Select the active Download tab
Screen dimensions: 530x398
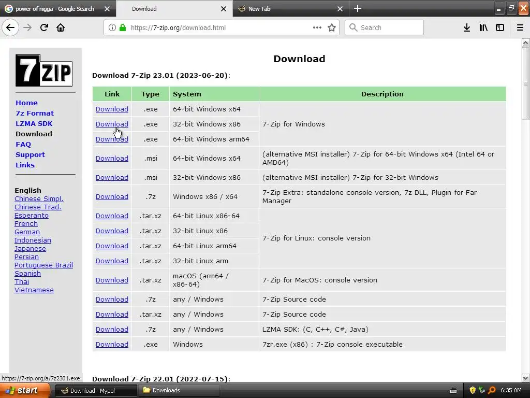click(144, 9)
